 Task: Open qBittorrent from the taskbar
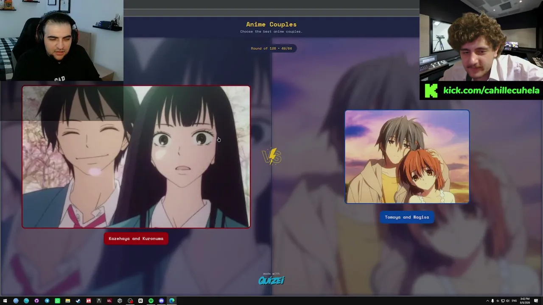[x=16, y=301]
